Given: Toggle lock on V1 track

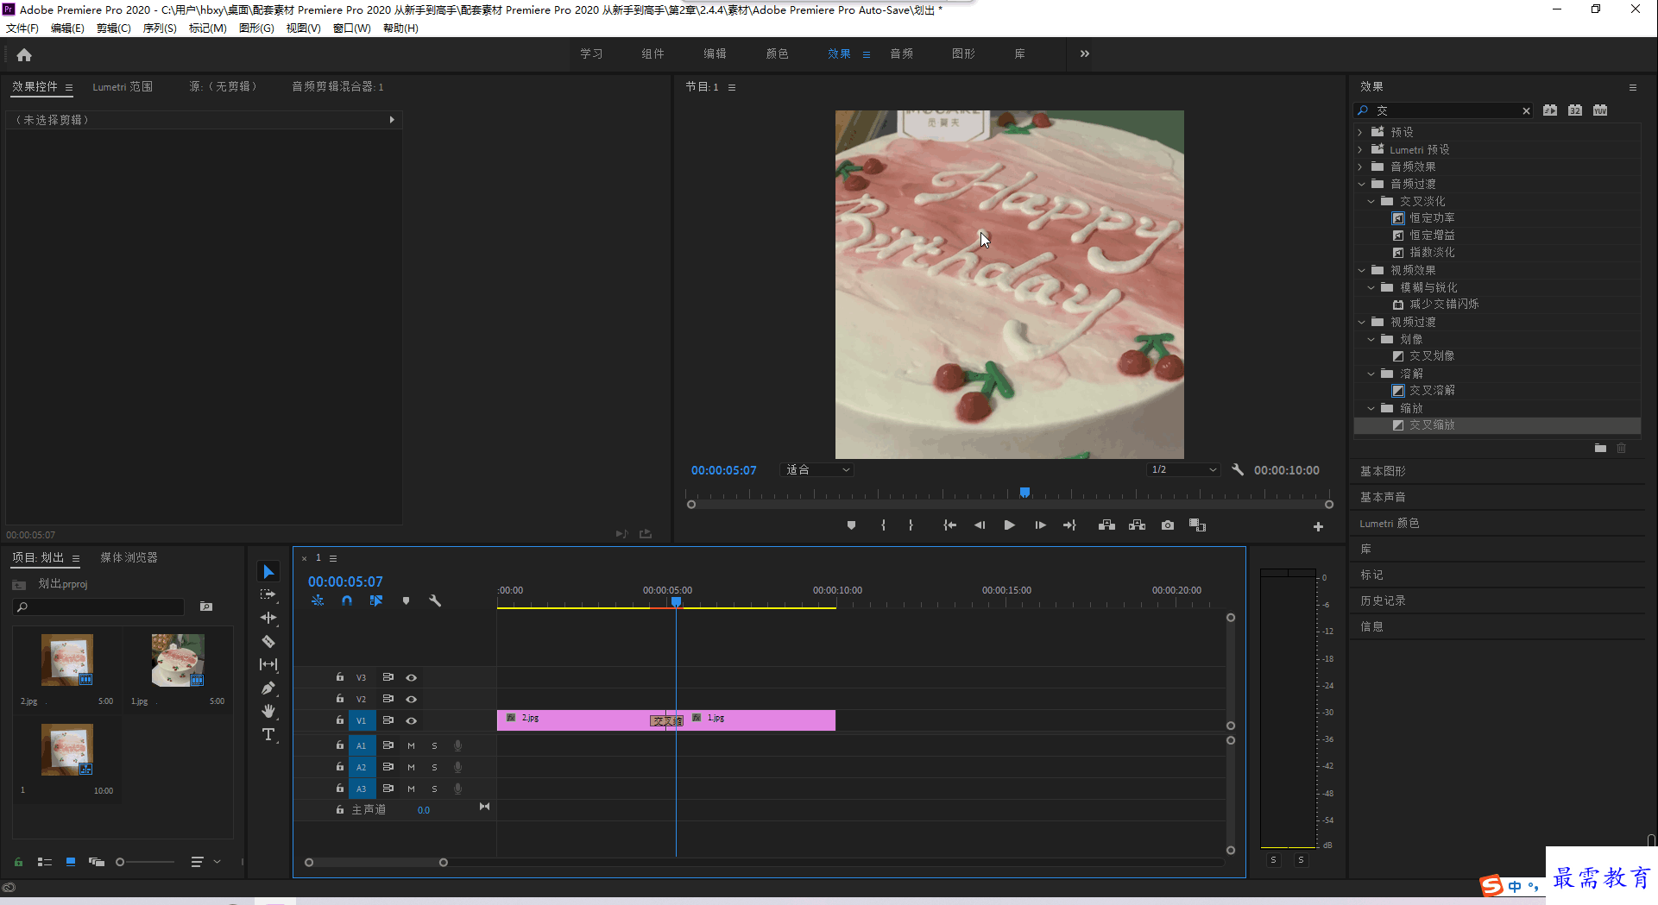Looking at the screenshot, I should (x=340, y=720).
